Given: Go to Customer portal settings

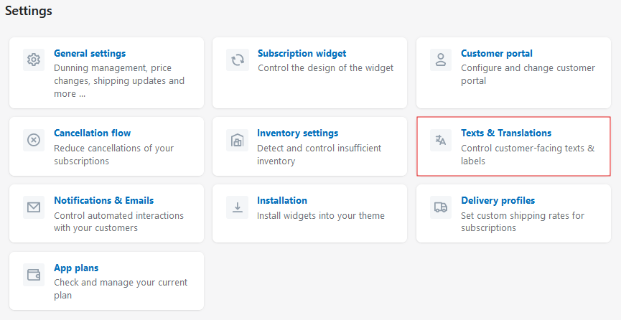Looking at the screenshot, I should 497,54.
